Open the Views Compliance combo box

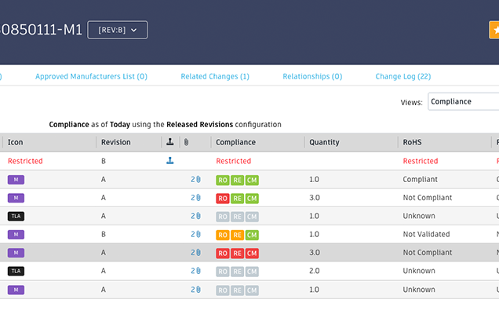pos(463,101)
